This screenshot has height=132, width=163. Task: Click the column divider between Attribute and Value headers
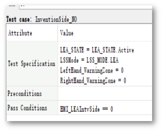pos(57,33)
